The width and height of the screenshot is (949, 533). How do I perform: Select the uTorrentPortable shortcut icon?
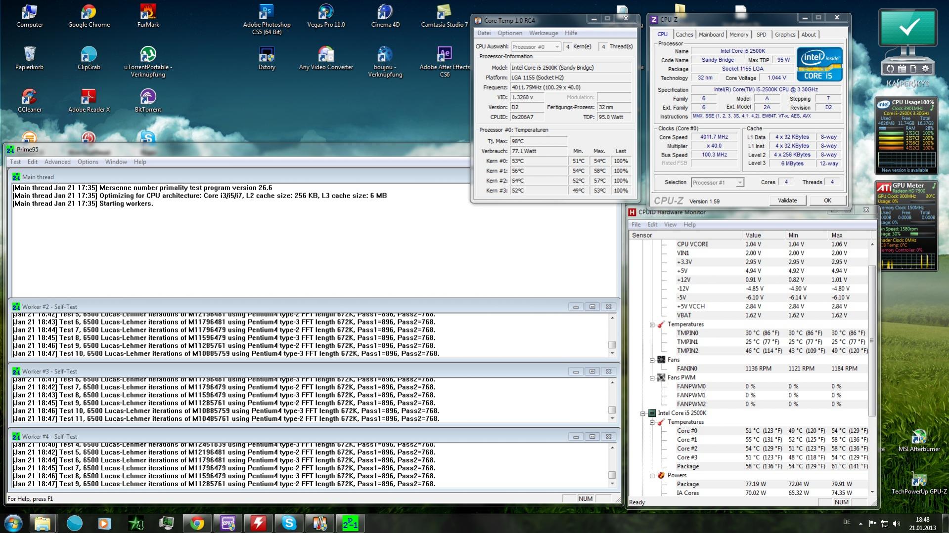pyautogui.click(x=148, y=62)
